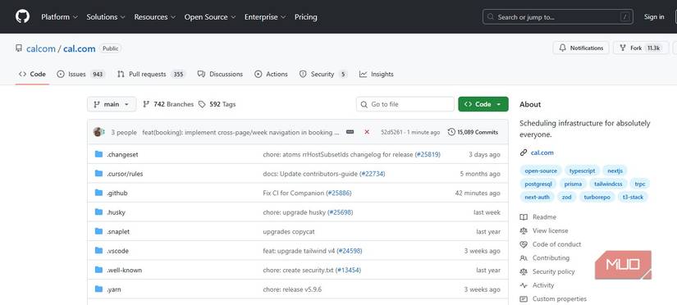
Task: Switch to the Issues tab
Action: pyautogui.click(x=80, y=75)
